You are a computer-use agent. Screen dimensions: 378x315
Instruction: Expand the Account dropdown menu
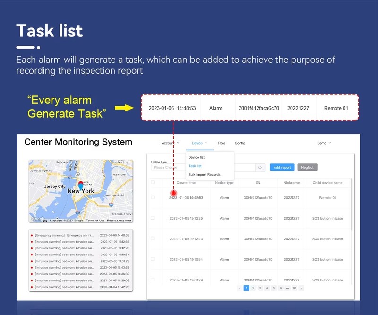coord(170,143)
